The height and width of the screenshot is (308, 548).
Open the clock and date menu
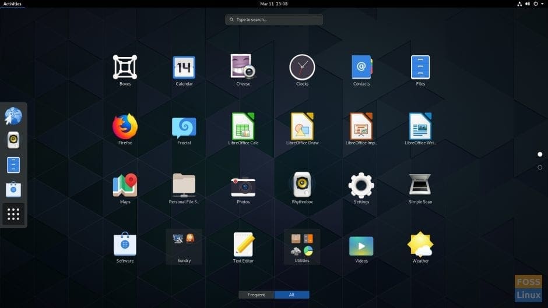(273, 4)
